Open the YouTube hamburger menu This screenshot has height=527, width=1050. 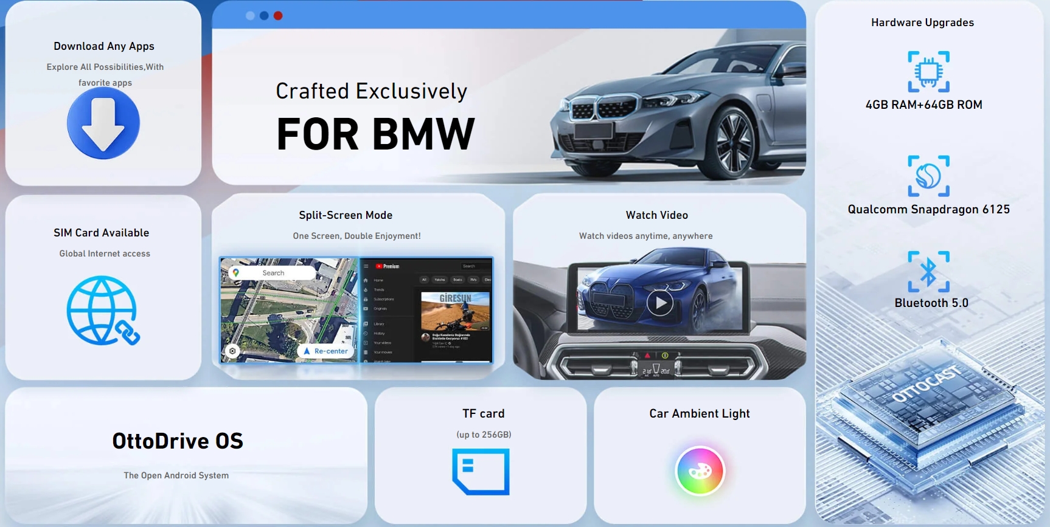pos(366,266)
